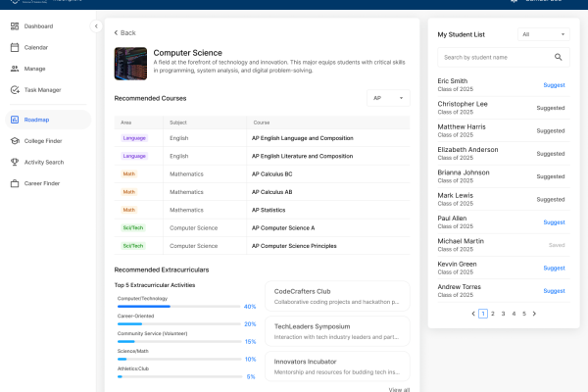
Task: Click the Subject column header
Action: 178,122
